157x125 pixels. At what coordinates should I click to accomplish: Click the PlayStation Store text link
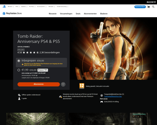click(x=14, y=13)
